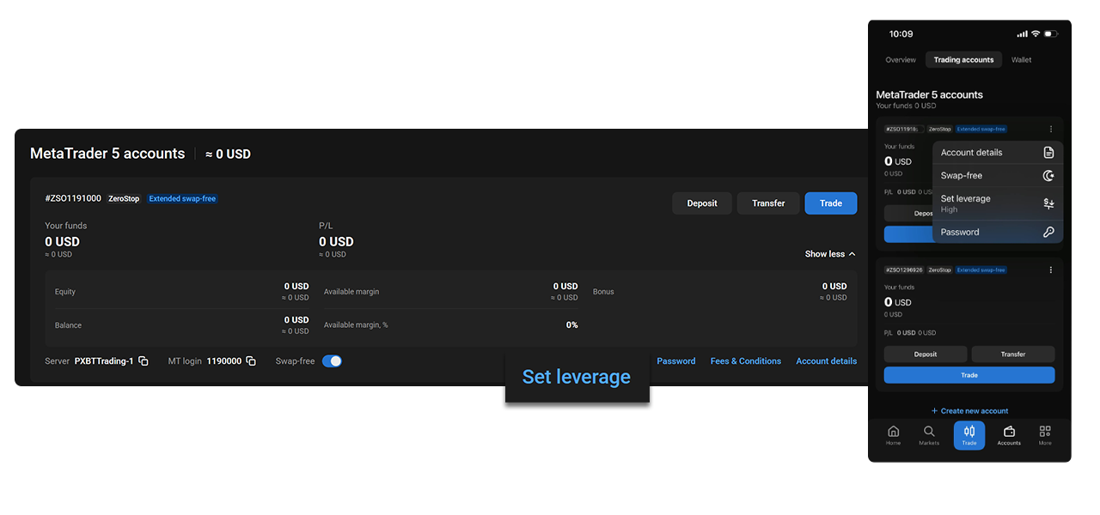1100x515 pixels.
Task: Open three-dot menu for first phone account
Action: click(x=1050, y=129)
